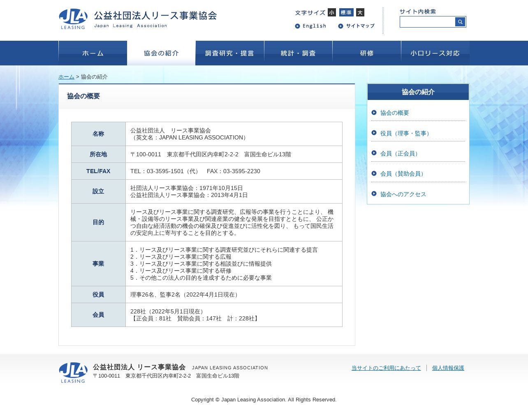Click the 228社（2022年5月1日現在） text
Image resolution: width=528 pixels, height=408 pixels.
point(168,311)
